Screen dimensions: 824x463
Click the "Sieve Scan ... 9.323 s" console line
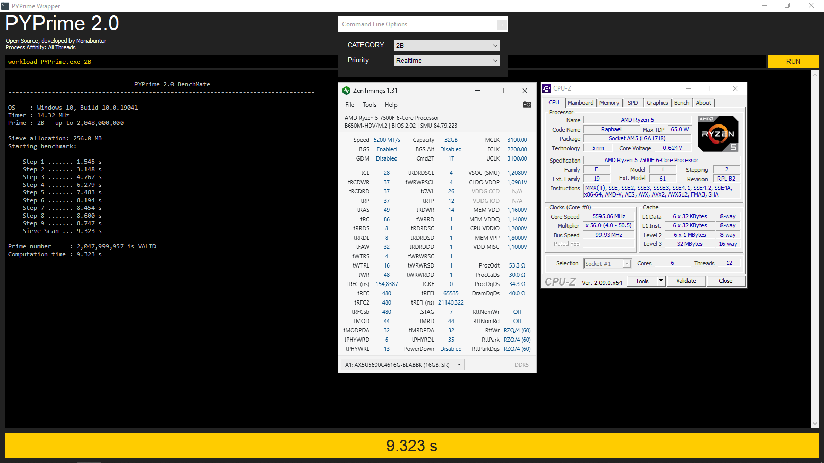point(62,232)
